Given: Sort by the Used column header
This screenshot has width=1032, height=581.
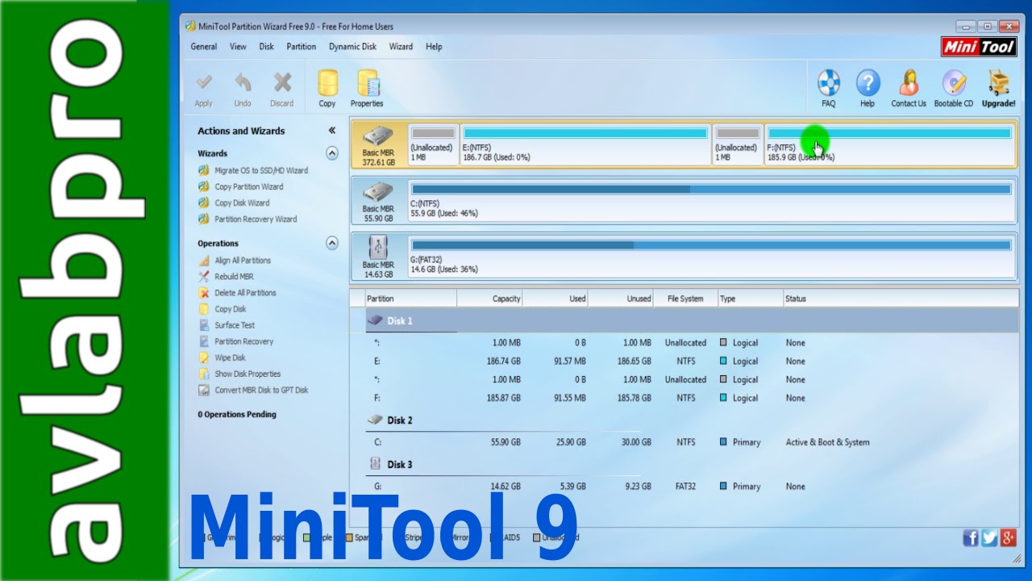Looking at the screenshot, I should pyautogui.click(x=556, y=299).
